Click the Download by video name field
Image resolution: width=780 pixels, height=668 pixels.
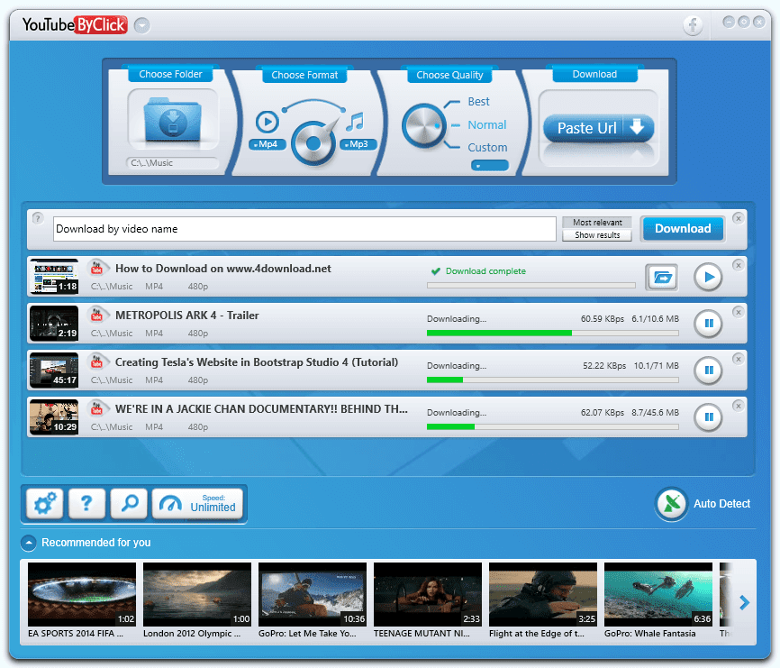pos(304,229)
